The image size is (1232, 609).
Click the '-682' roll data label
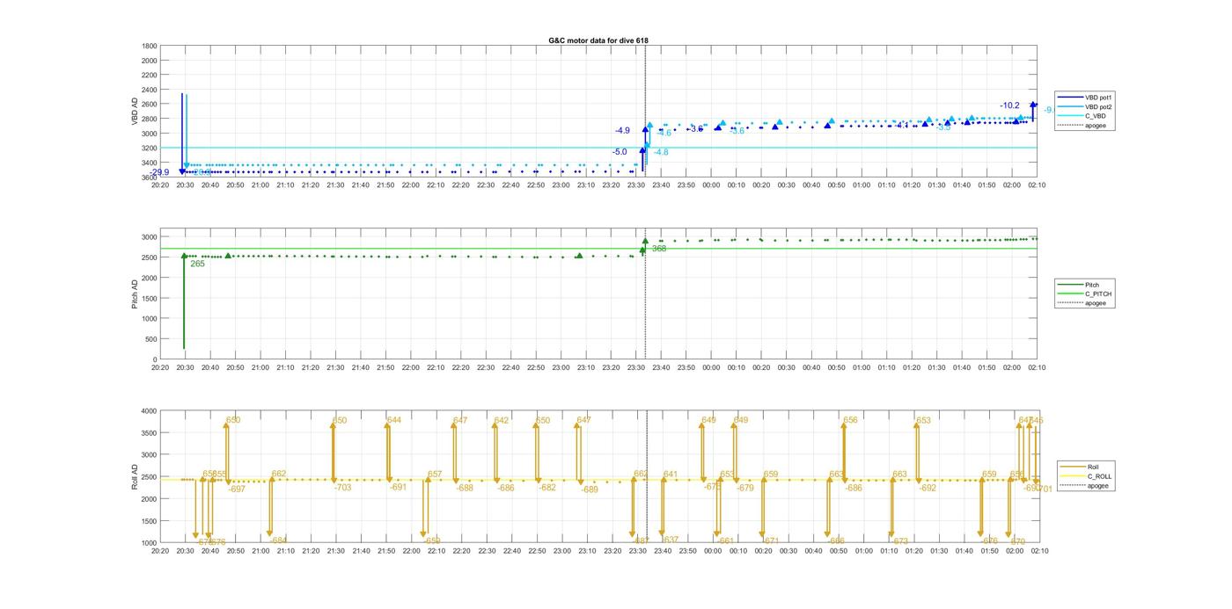click(547, 488)
